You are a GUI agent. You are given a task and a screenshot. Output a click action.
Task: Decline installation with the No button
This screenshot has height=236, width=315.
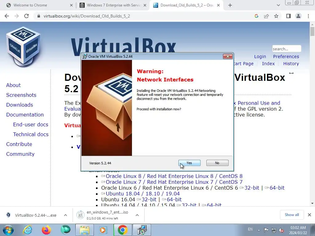point(217,163)
